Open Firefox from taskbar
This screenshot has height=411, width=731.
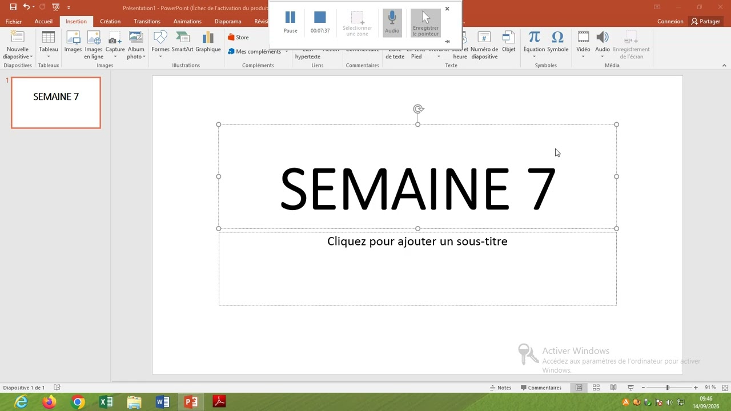pyautogui.click(x=49, y=402)
